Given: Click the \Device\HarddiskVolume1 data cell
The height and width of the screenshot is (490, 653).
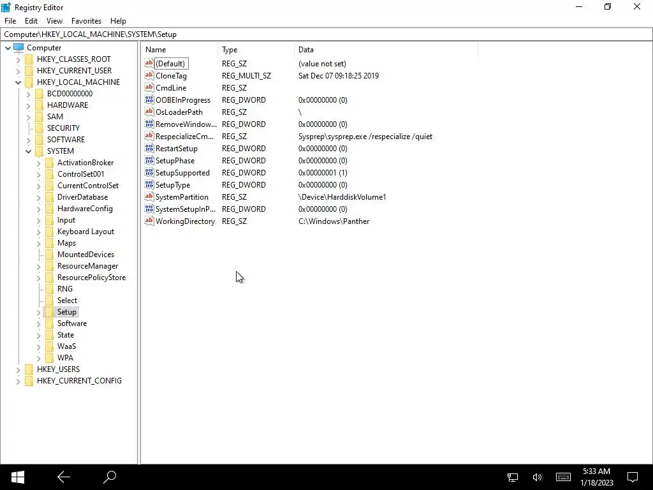Looking at the screenshot, I should point(342,197).
